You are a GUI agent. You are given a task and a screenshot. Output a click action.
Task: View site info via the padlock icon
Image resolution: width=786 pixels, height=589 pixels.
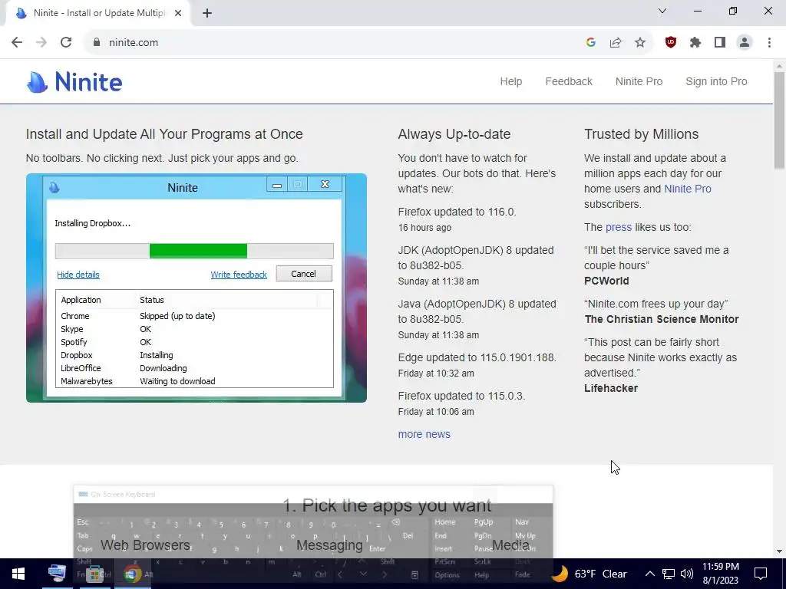97,43
